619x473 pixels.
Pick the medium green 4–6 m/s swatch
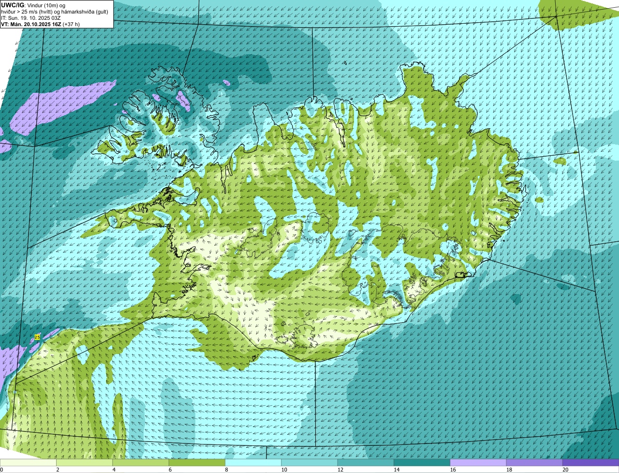click(141, 462)
